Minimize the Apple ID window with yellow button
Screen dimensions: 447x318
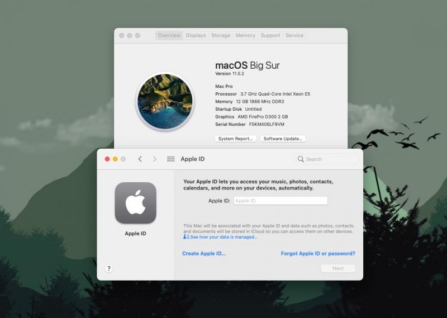pyautogui.click(x=115, y=159)
